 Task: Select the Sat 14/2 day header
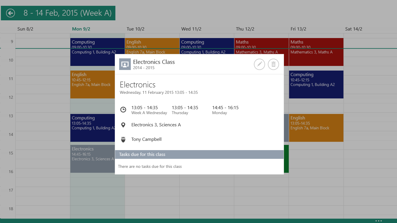coord(353,29)
